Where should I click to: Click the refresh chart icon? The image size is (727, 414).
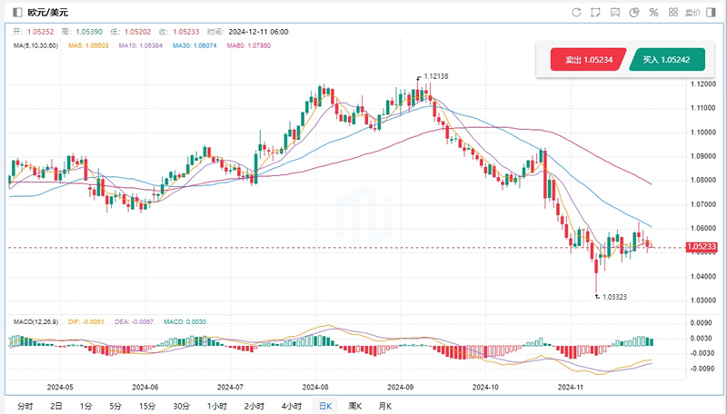pos(576,13)
